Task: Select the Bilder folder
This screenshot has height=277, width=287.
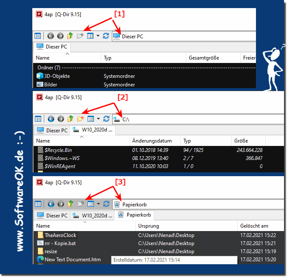Action: pos(47,84)
